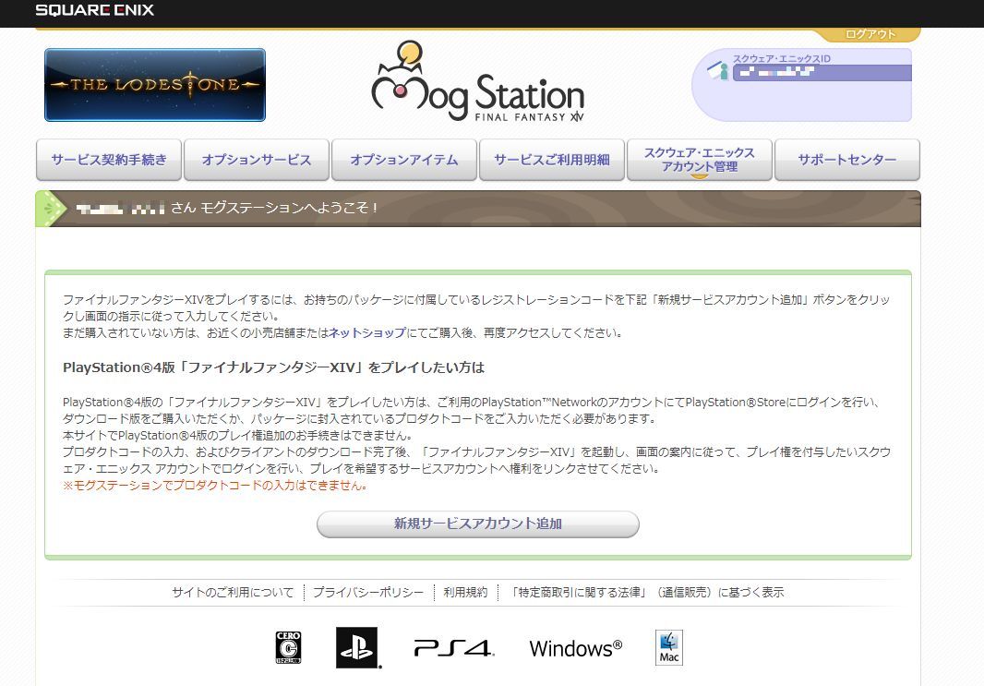Click 新規サービスアカウント追加 button
This screenshot has height=686, width=984.
pos(478,524)
